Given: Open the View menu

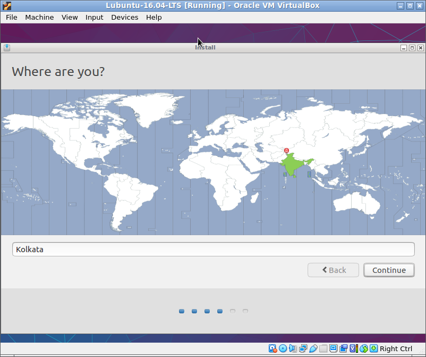Looking at the screenshot, I should (x=70, y=18).
